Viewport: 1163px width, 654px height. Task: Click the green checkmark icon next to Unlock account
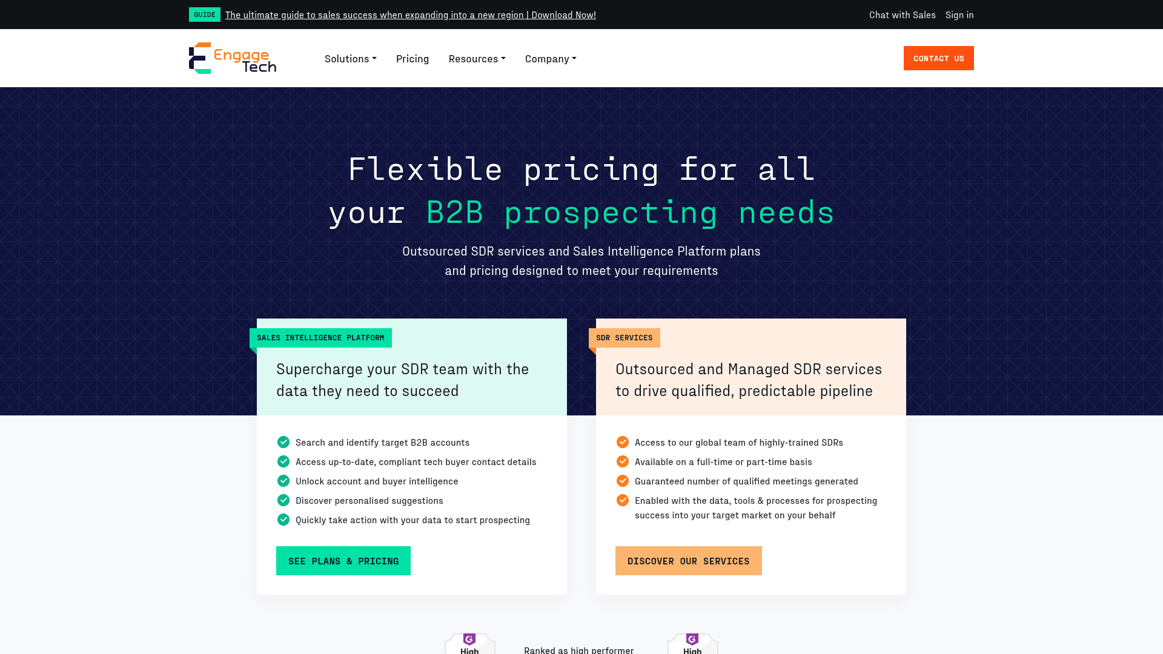tap(283, 481)
